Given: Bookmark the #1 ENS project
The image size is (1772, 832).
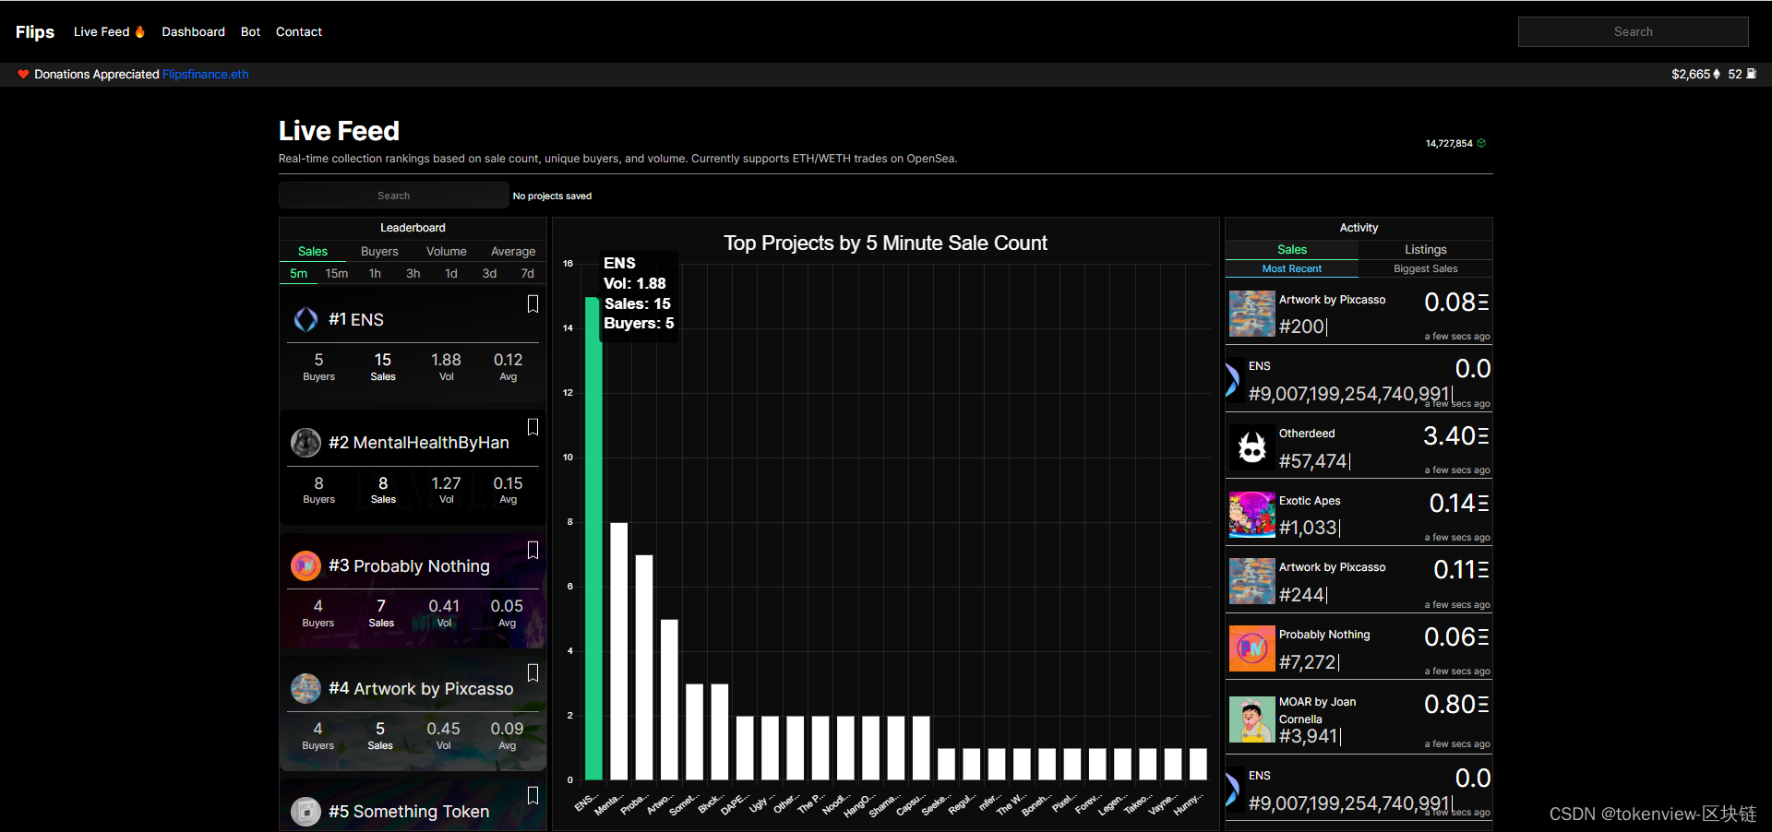Looking at the screenshot, I should [533, 303].
